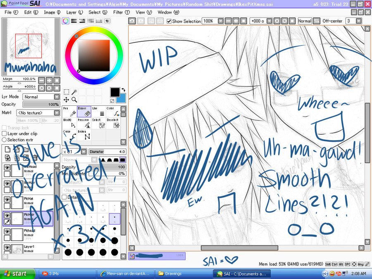Click the Windows start button

pyautogui.click(x=17, y=274)
